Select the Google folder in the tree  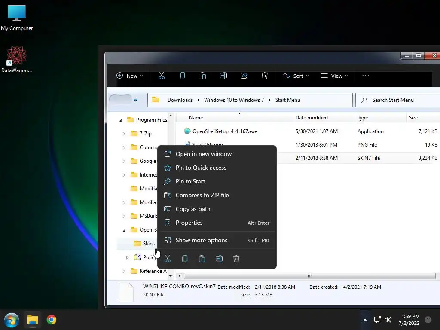coord(144,161)
